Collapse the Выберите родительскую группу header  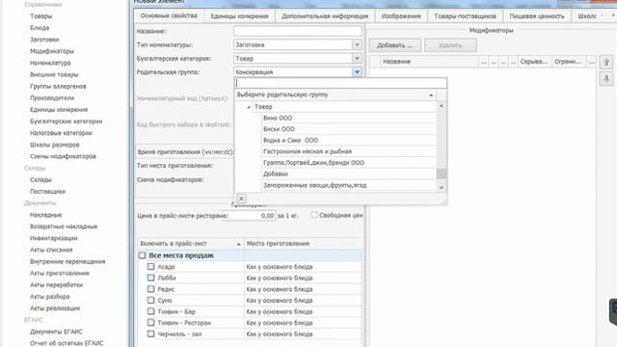431,95
